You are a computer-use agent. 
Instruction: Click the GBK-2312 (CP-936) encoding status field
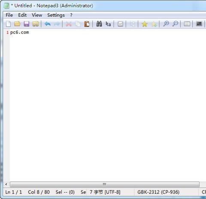coord(158,192)
